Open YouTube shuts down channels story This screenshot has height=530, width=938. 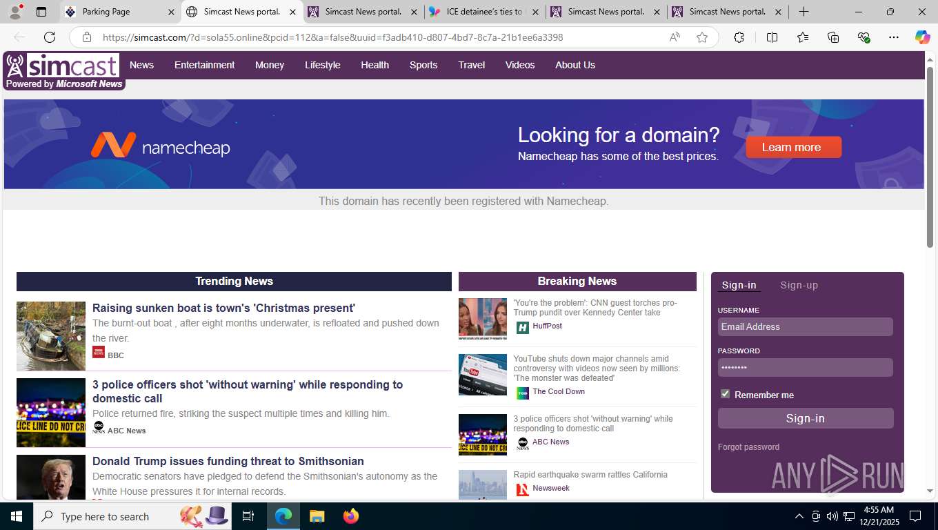click(597, 369)
